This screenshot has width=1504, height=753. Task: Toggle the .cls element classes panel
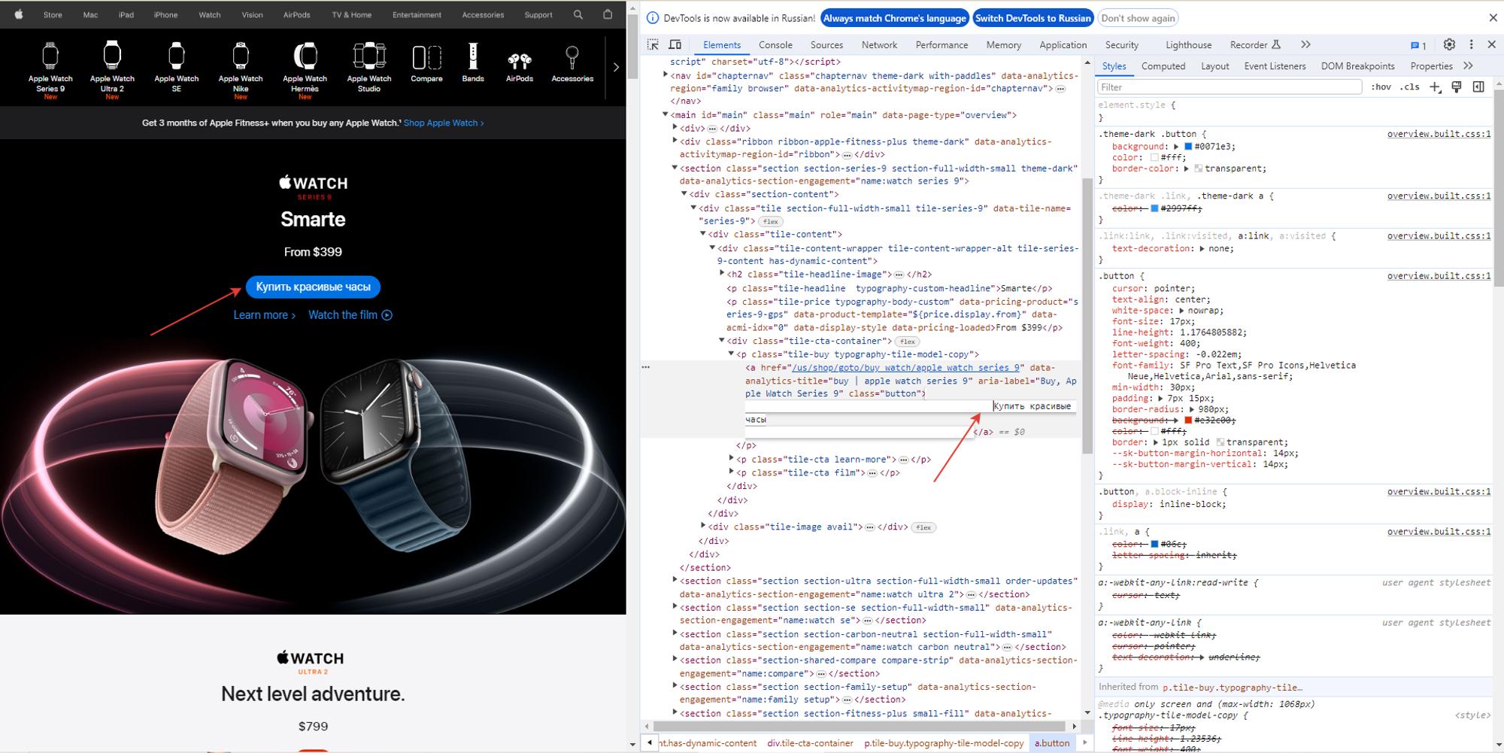coord(1409,87)
